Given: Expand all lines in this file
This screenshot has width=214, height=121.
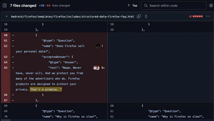Looking at the screenshot, I should tap(146, 16).
